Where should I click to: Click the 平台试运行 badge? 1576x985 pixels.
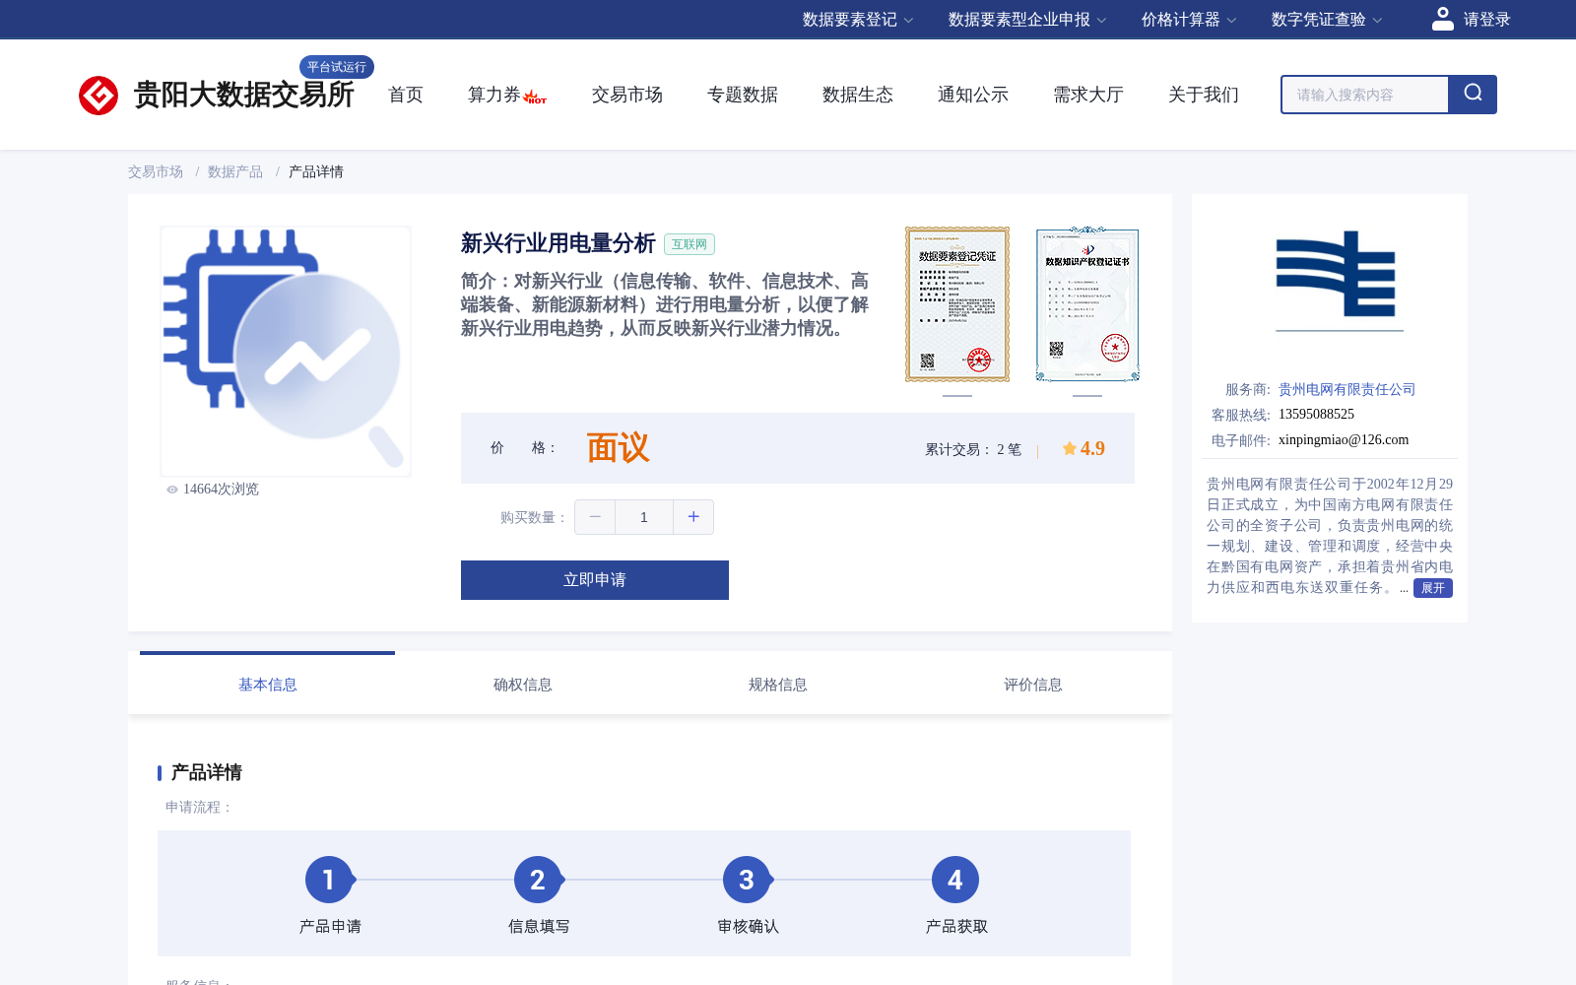337,67
